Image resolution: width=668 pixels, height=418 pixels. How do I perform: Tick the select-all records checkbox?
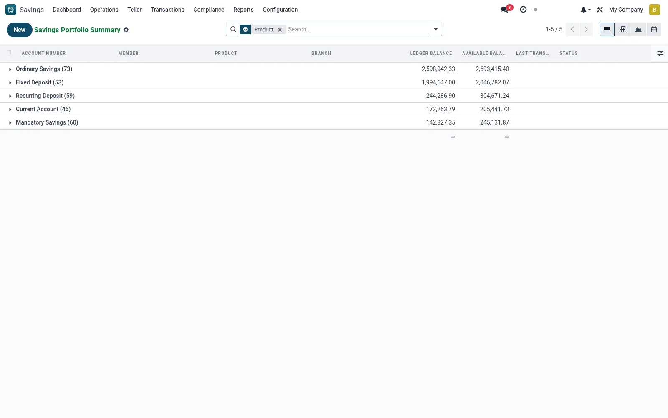9,53
